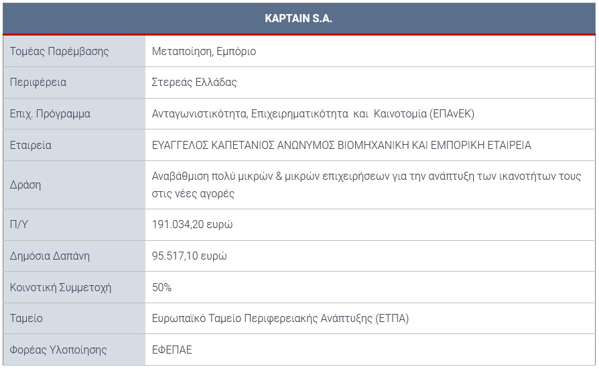Screen dimensions: 599x369
Task: Click the 95.517,10 ευρώ amount
Action: [x=189, y=256]
